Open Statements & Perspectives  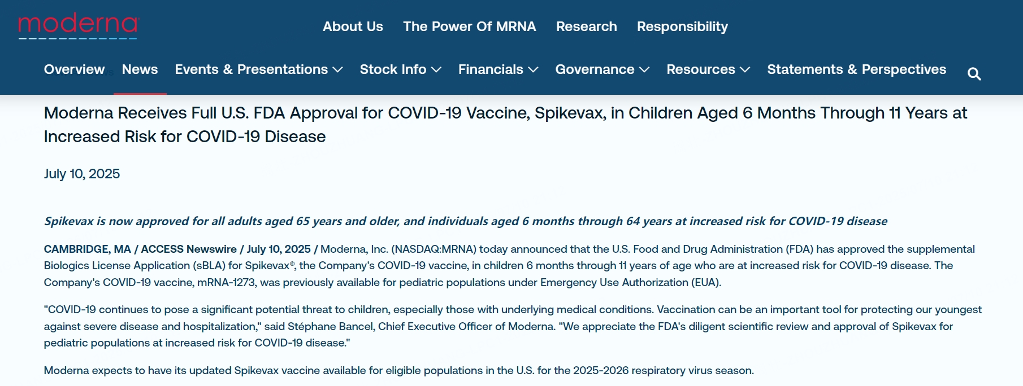point(857,69)
